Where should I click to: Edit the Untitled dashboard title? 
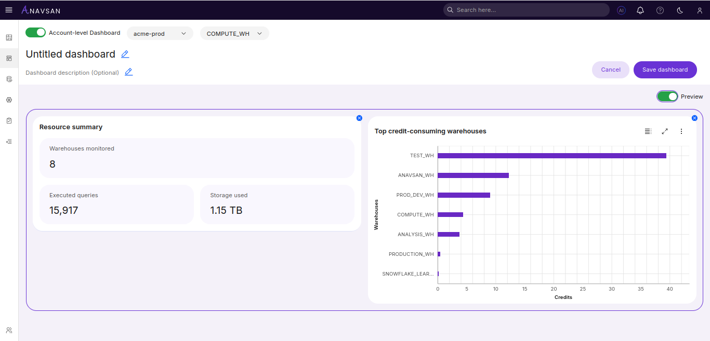(125, 54)
